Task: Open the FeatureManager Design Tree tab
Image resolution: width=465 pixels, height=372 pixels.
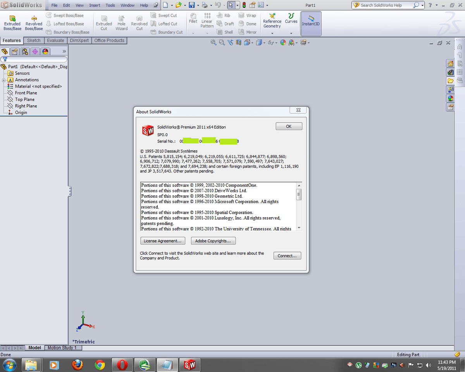Action: coord(5,51)
